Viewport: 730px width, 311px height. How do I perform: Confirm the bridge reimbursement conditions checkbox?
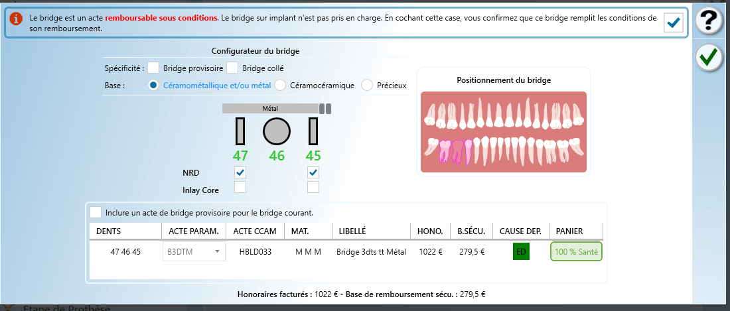[x=674, y=23]
